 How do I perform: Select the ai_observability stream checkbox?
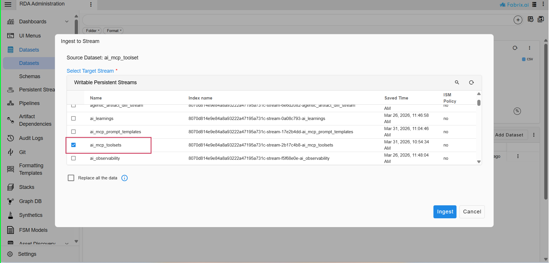[x=74, y=158]
